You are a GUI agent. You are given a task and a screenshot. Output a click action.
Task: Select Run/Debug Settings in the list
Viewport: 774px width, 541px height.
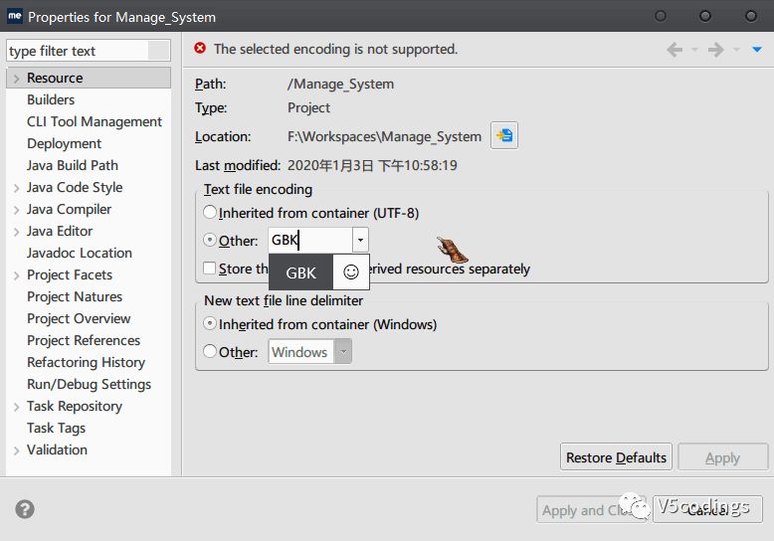tap(90, 384)
